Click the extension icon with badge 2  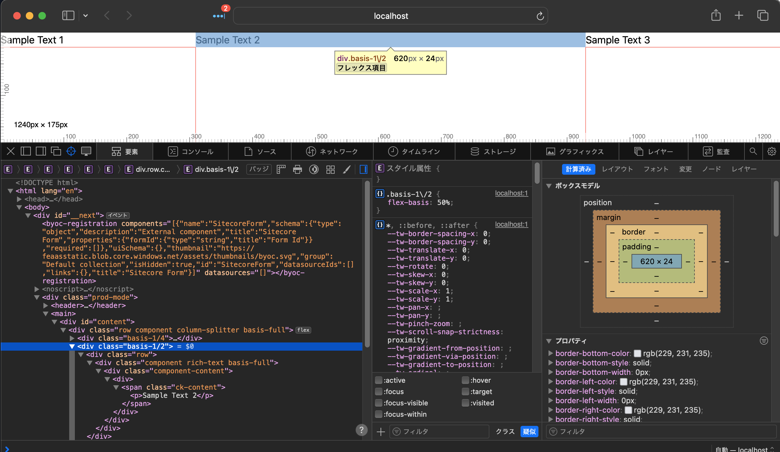point(219,16)
